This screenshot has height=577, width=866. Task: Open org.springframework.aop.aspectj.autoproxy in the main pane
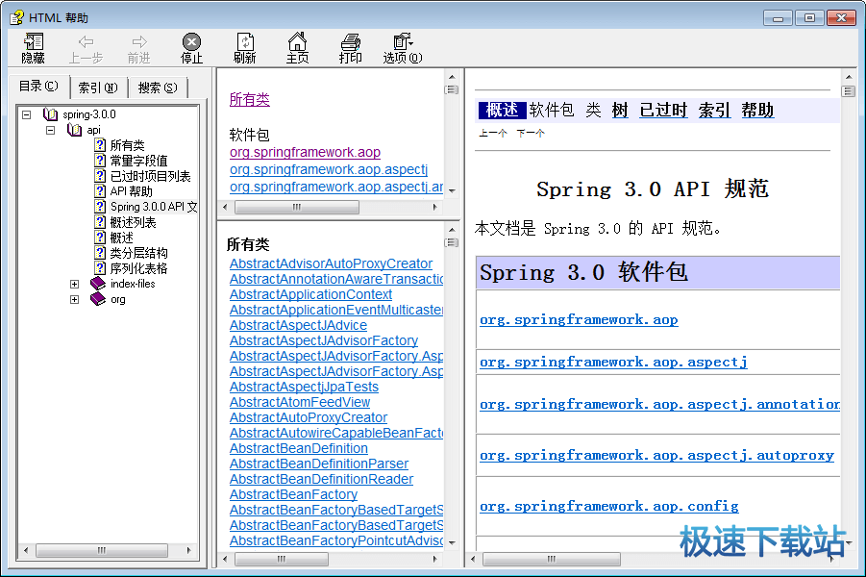[656, 456]
